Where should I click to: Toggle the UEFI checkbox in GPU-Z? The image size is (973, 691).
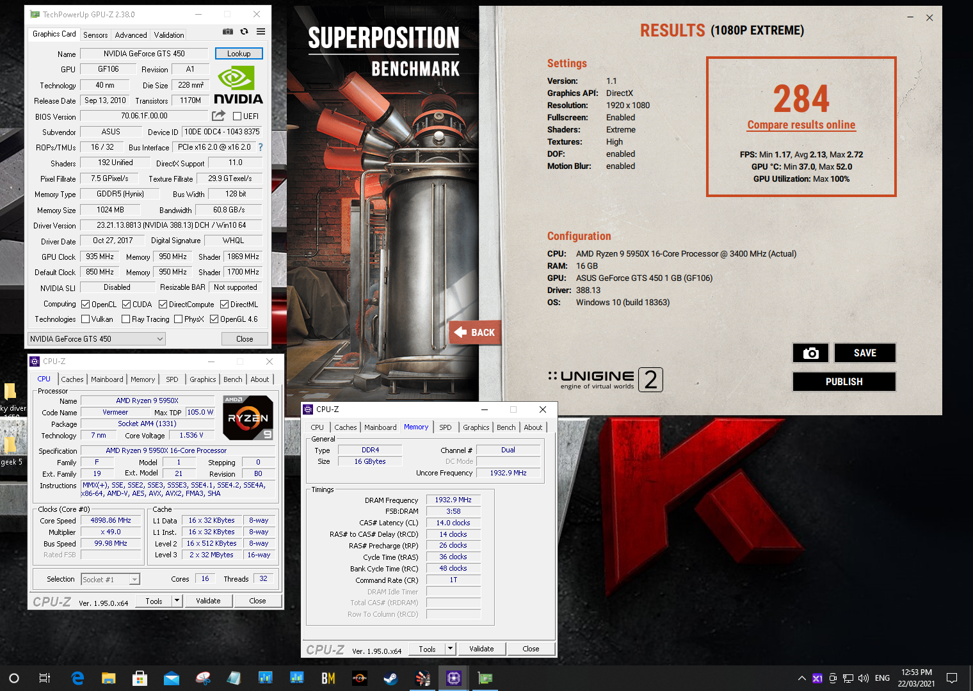tap(237, 116)
